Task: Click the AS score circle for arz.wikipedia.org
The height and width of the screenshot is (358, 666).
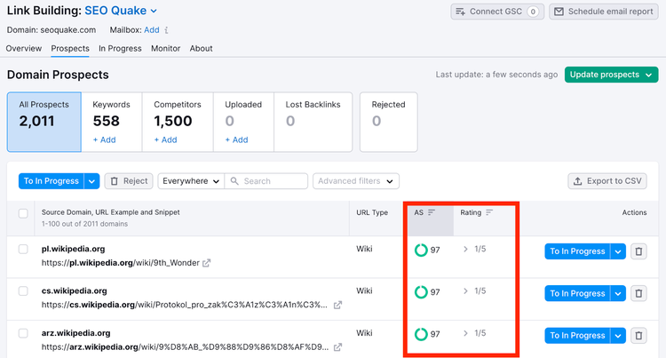Action: pyautogui.click(x=421, y=334)
